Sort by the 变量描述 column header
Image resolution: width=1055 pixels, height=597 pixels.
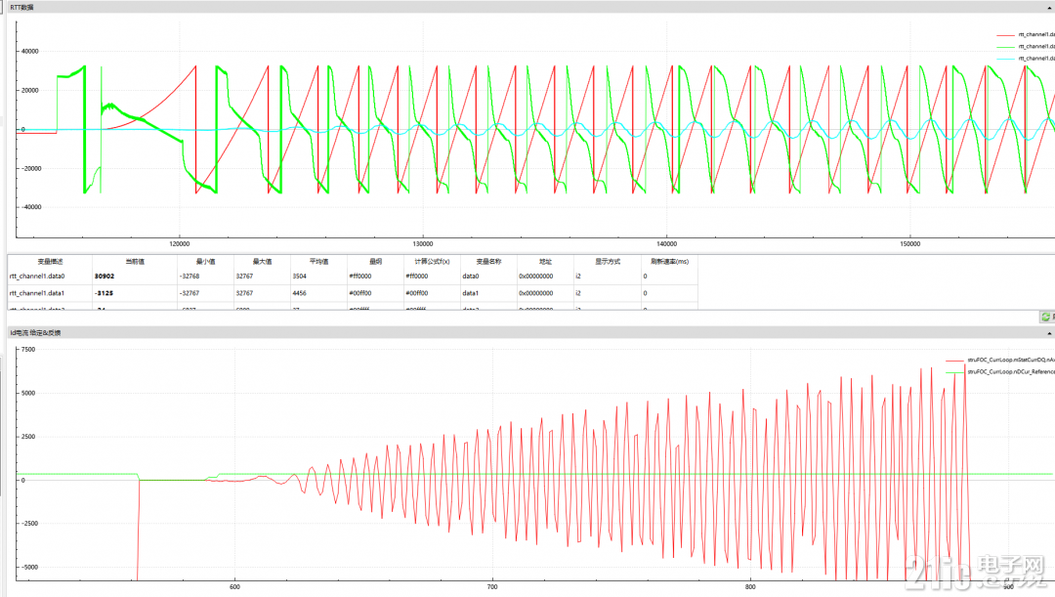coord(50,261)
